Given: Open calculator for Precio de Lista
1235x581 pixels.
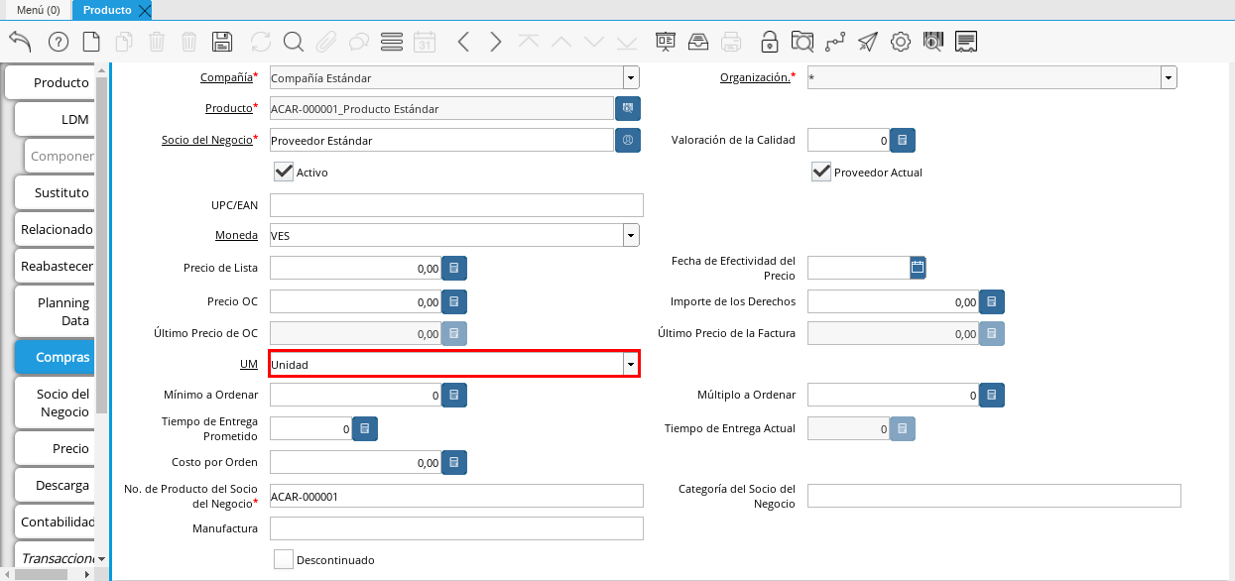Looking at the screenshot, I should pos(453,268).
